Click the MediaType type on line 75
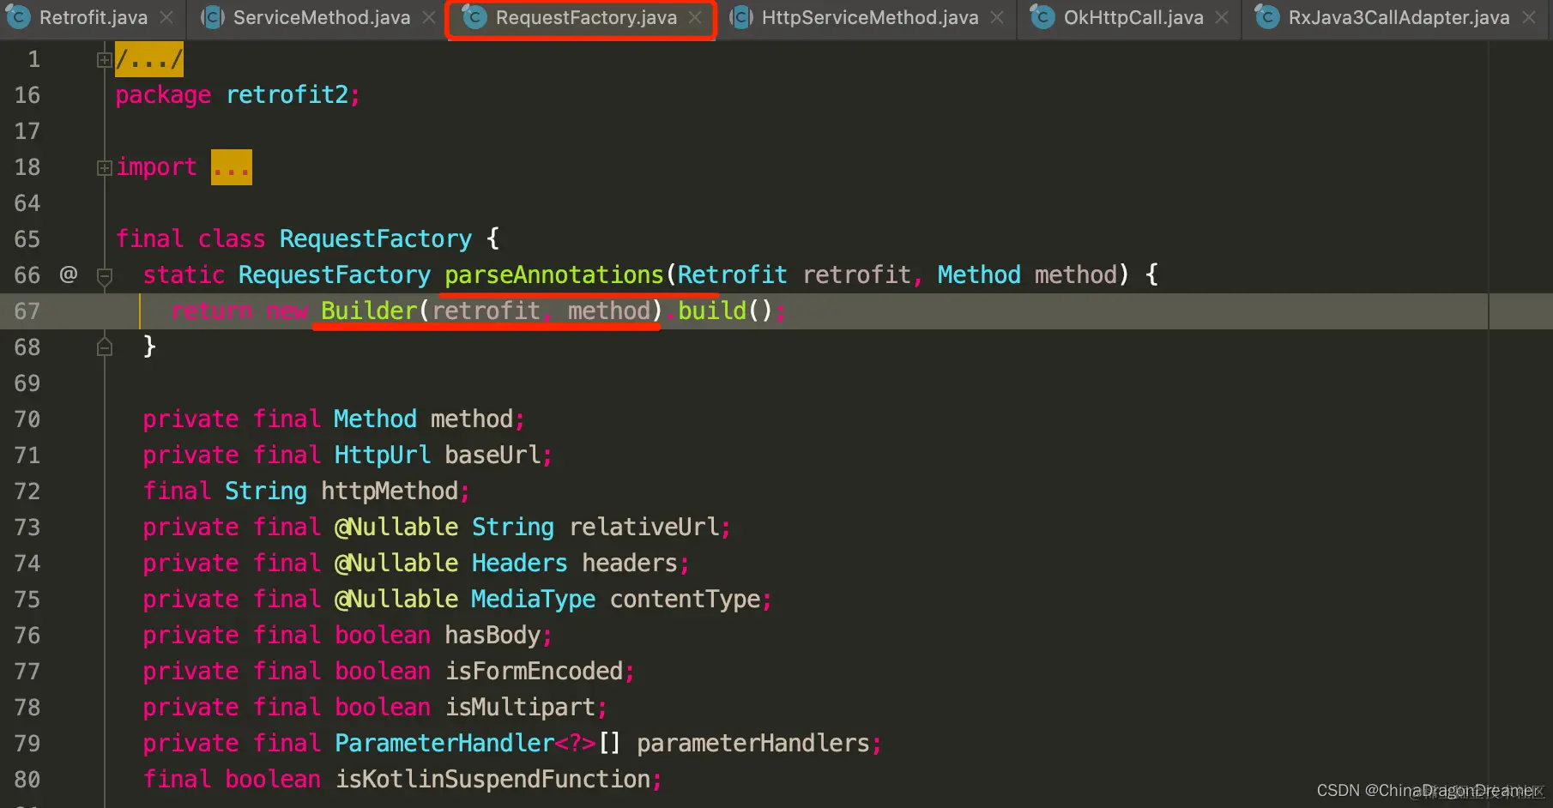 533,599
